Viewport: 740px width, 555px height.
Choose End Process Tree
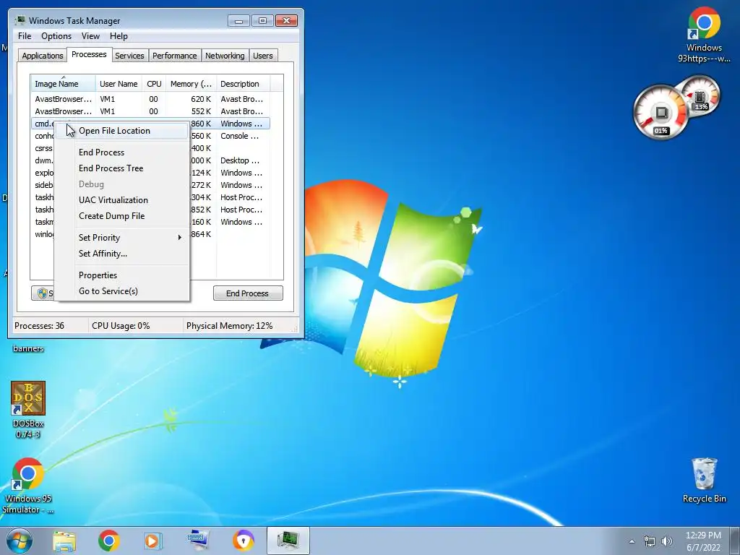pos(121,168)
